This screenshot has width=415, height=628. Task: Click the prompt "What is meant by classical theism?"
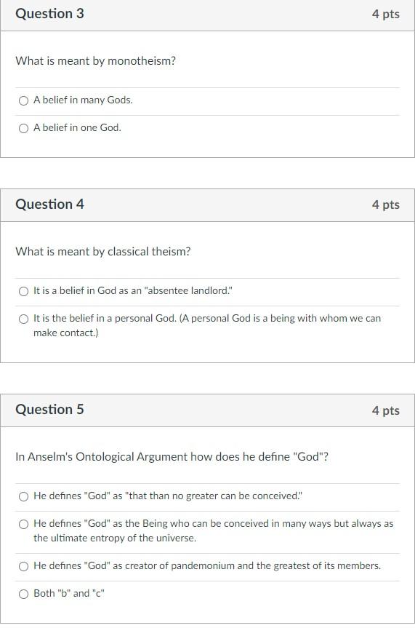[x=103, y=252]
